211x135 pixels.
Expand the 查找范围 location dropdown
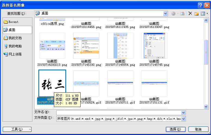pos(165,13)
